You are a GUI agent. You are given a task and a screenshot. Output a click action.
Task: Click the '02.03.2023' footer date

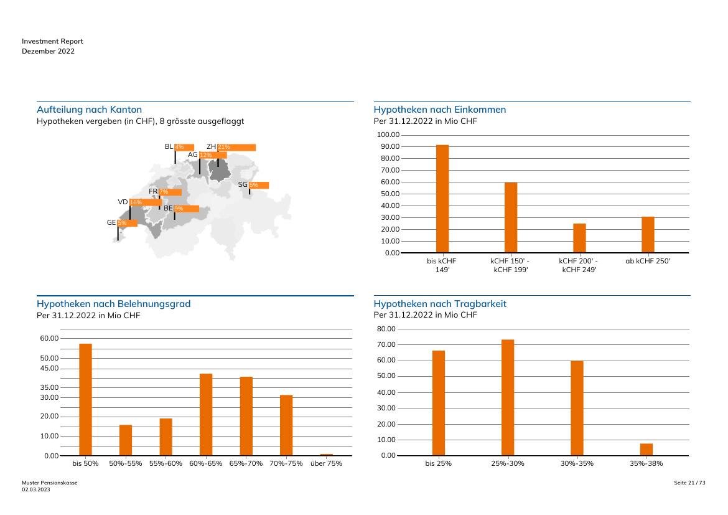pyautogui.click(x=35, y=489)
